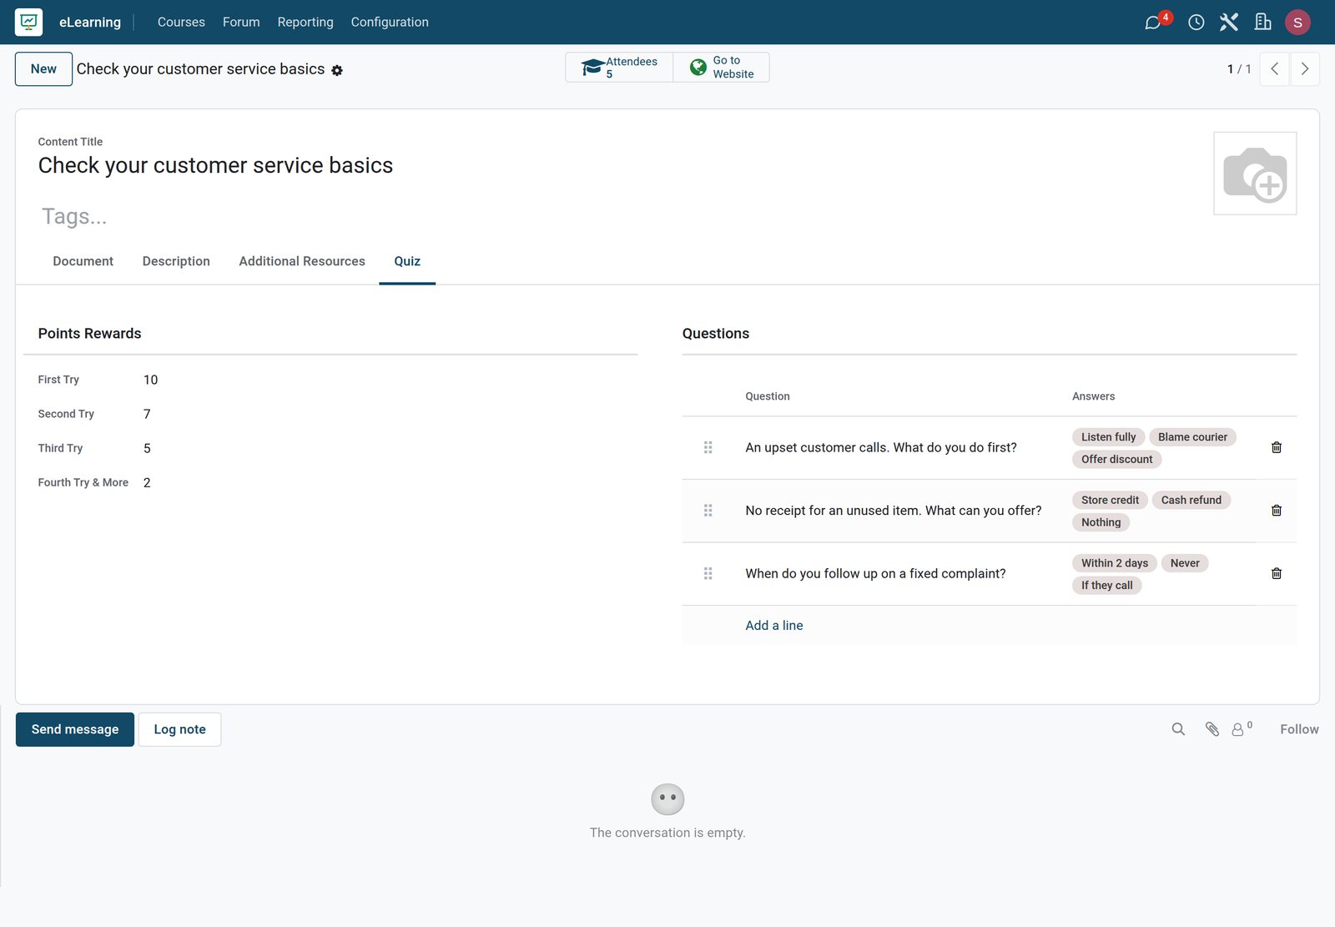Open the debug tools wrench icon
The width and height of the screenshot is (1335, 927).
[x=1229, y=23]
